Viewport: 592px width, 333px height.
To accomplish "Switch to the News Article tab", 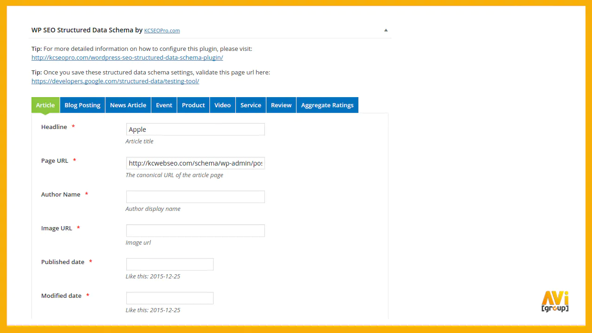I will click(x=128, y=105).
